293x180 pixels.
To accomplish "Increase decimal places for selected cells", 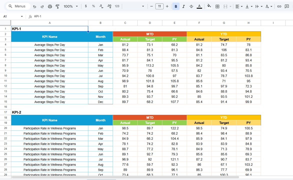I will click(x=109, y=6).
